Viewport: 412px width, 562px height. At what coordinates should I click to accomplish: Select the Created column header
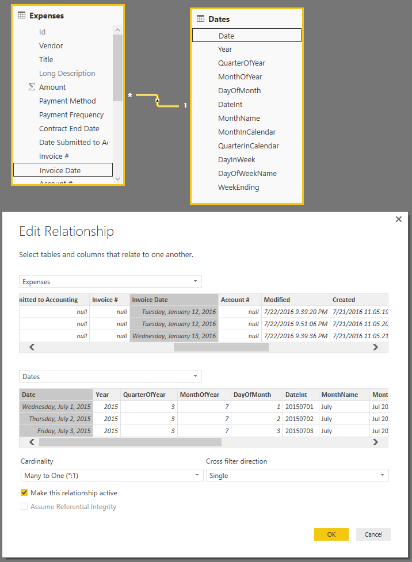(359, 300)
